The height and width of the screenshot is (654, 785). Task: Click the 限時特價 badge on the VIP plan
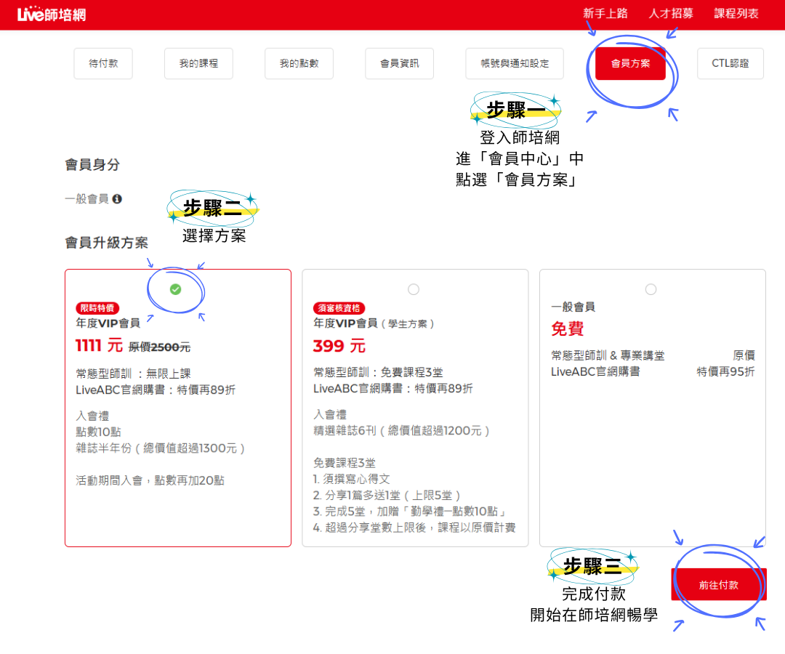pyautogui.click(x=97, y=308)
